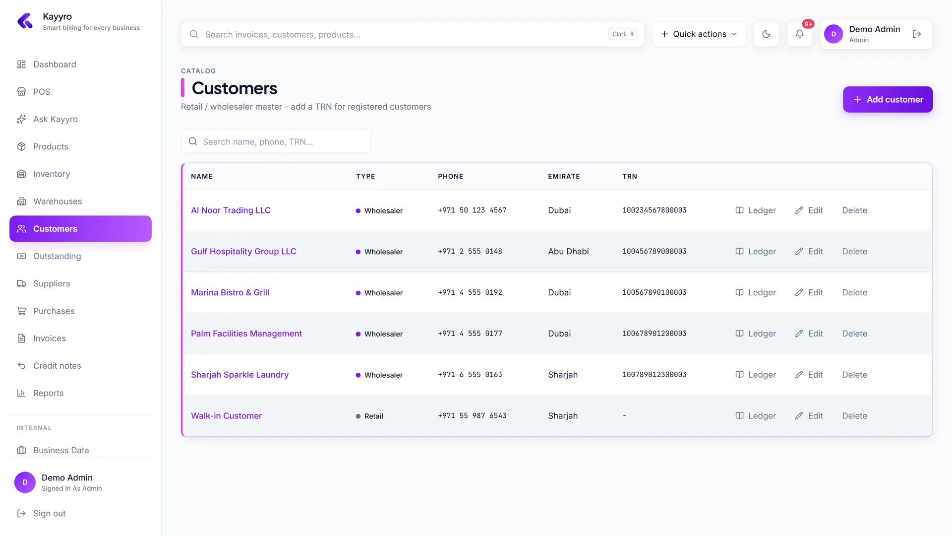Focus the global search invoices field
This screenshot has height=536, width=952.
click(x=413, y=34)
